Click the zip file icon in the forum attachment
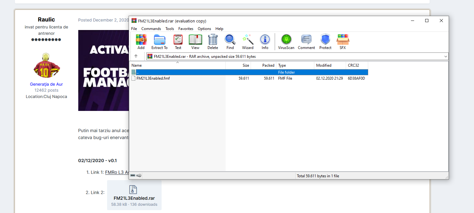Image resolution: width=474 pixels, height=213 pixels. tap(133, 190)
